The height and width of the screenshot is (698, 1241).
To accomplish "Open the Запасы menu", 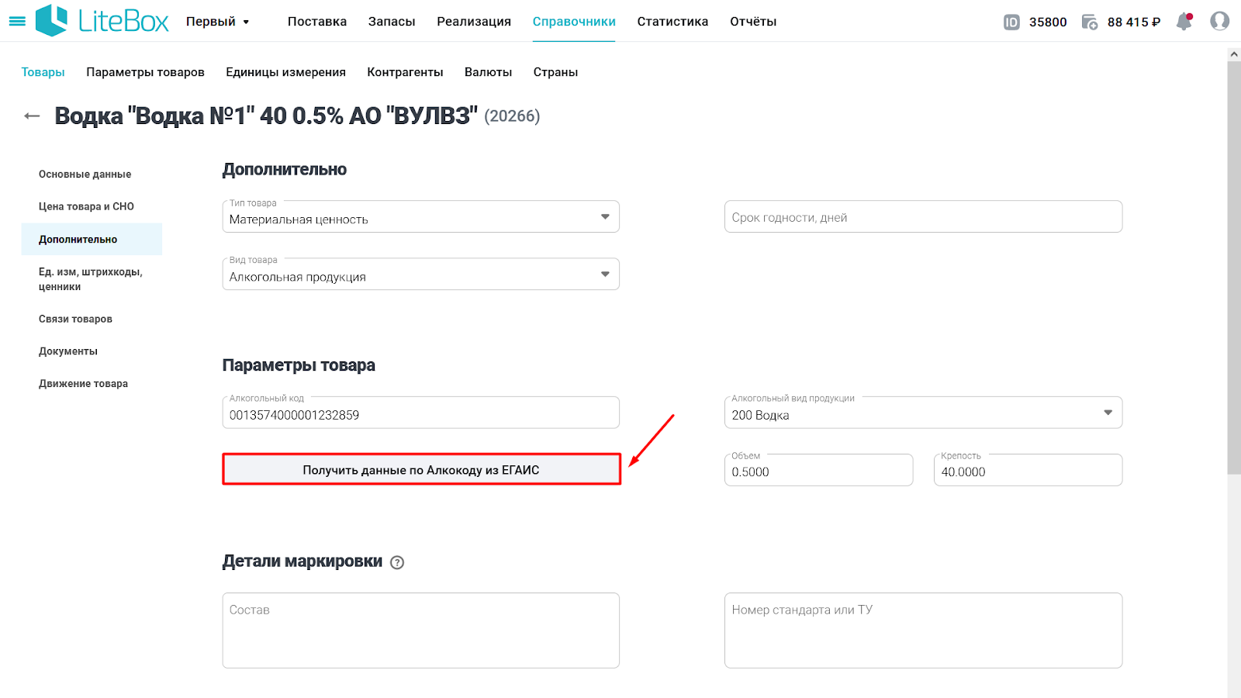I will pos(392,22).
